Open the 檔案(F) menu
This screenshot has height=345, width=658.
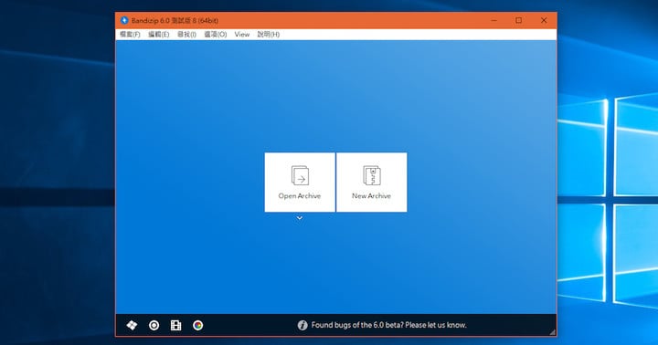[x=130, y=35]
